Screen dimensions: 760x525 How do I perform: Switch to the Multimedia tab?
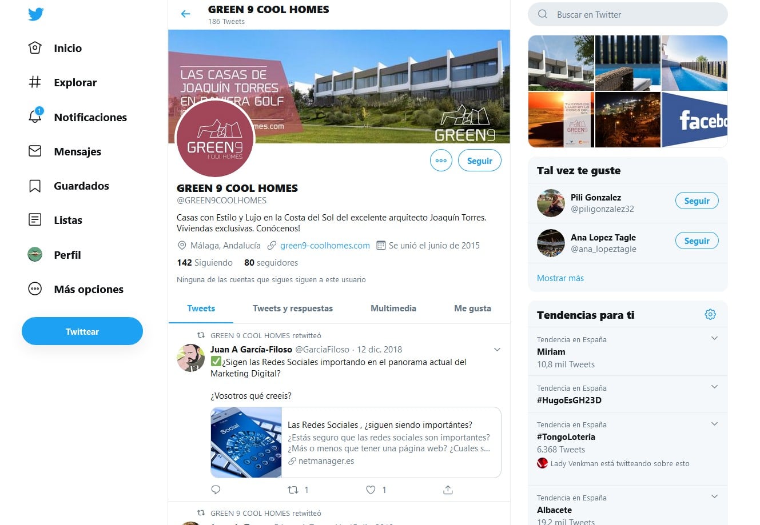pyautogui.click(x=393, y=308)
